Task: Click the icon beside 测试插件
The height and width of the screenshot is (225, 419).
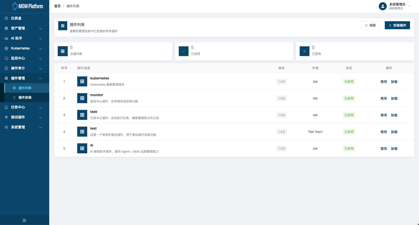Action: coord(6,117)
